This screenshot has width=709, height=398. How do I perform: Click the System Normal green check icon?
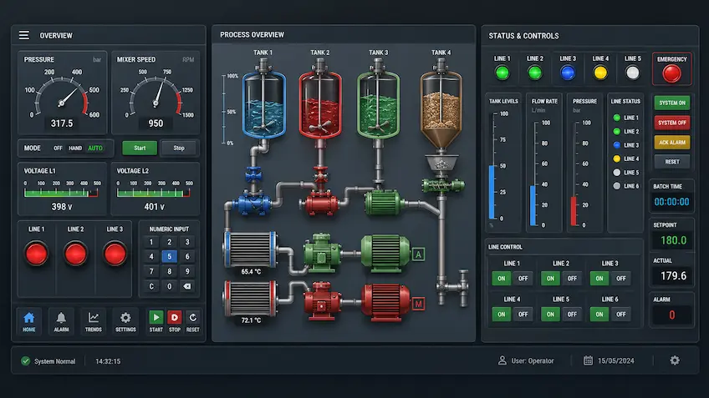point(26,361)
